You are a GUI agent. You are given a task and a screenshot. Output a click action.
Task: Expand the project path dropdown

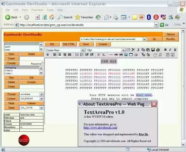point(144,39)
